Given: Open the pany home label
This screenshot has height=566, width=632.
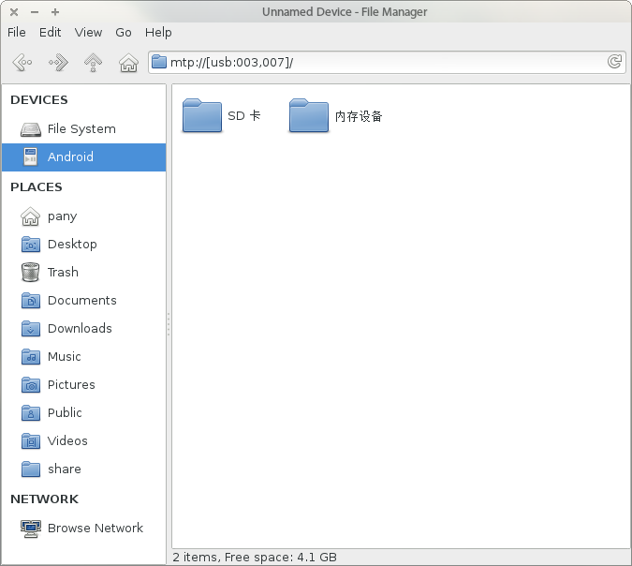Looking at the screenshot, I should tap(62, 217).
